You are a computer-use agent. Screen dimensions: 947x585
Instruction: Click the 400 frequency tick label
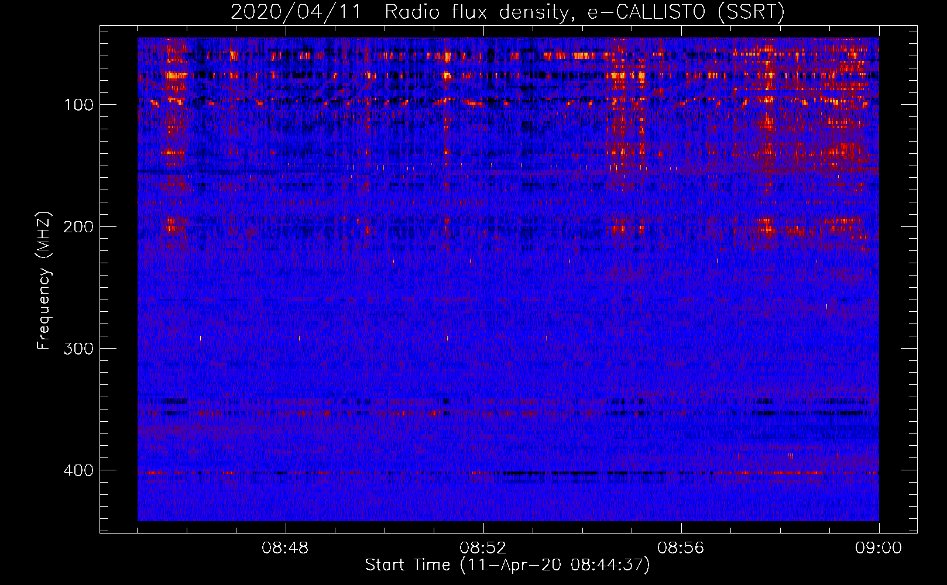[78, 470]
